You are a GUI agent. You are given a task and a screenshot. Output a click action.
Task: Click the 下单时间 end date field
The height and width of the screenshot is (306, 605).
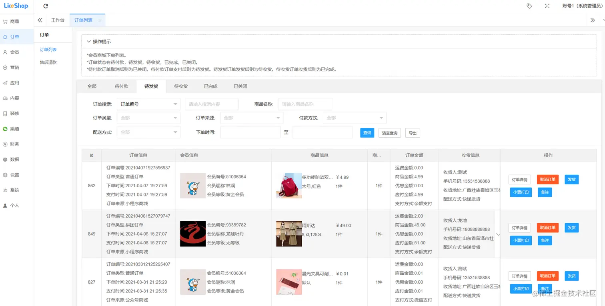pos(322,132)
